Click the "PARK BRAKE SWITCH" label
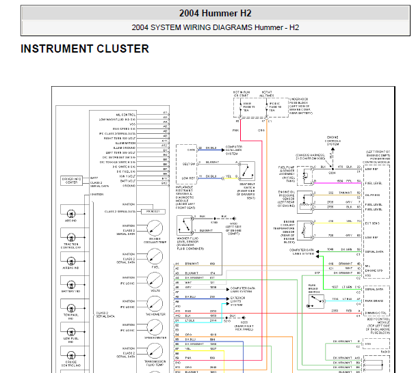 point(314,289)
